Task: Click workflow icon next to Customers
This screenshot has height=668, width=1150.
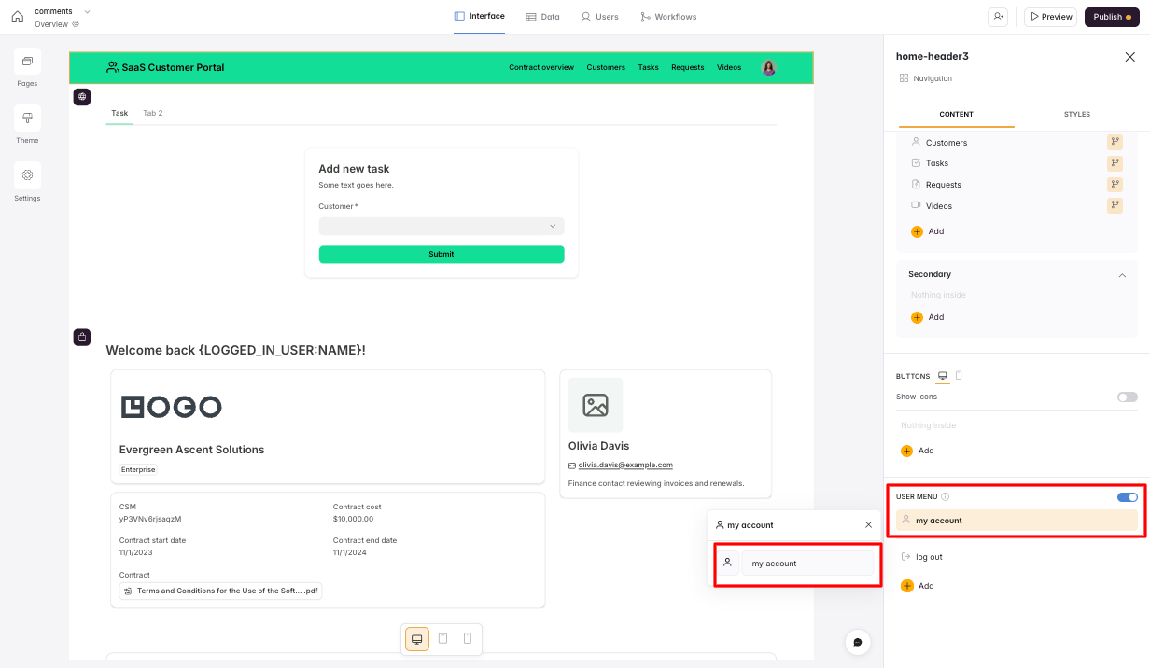Action: tap(1115, 143)
